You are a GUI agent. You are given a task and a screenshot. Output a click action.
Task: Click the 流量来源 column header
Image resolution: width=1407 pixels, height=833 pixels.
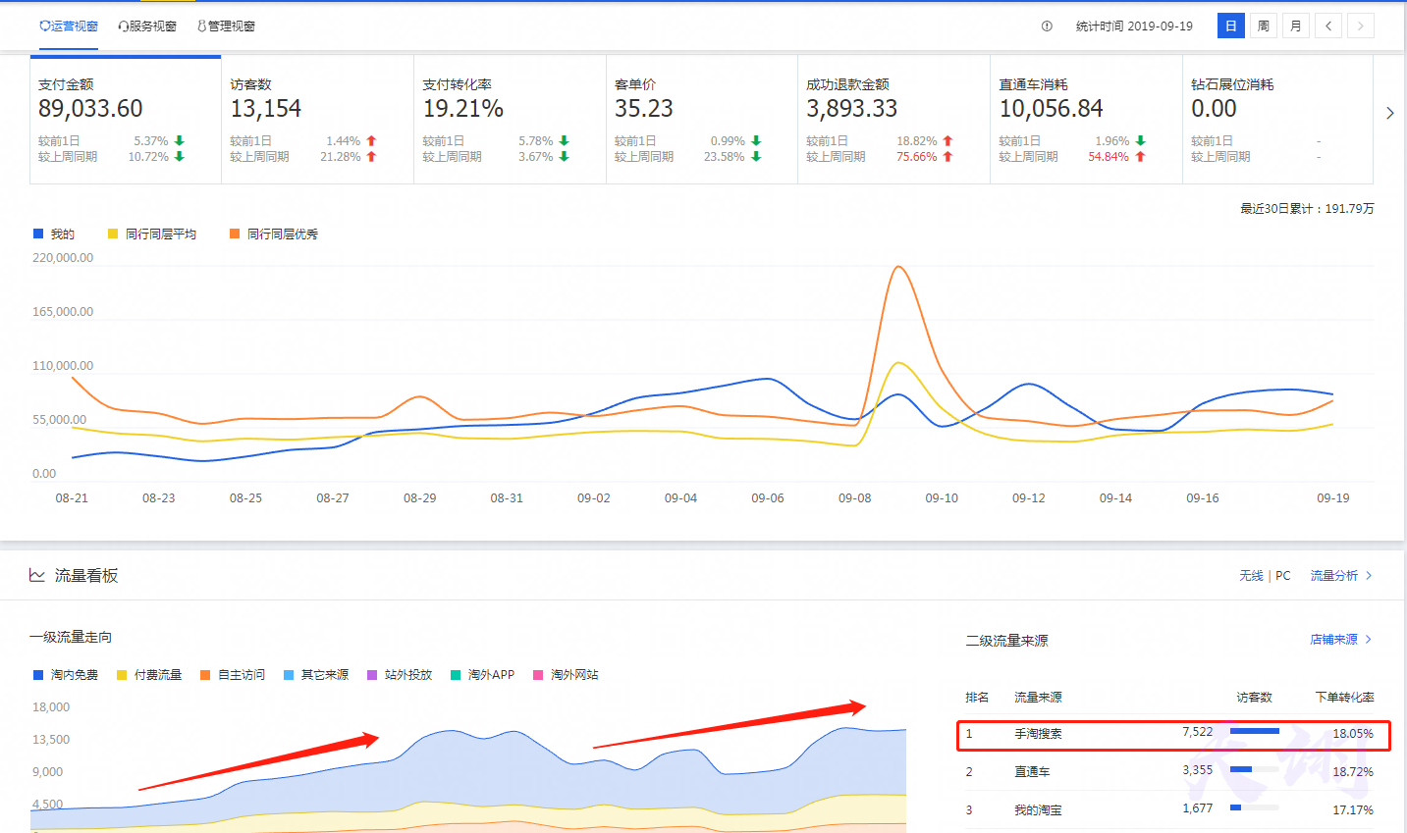pos(1038,698)
